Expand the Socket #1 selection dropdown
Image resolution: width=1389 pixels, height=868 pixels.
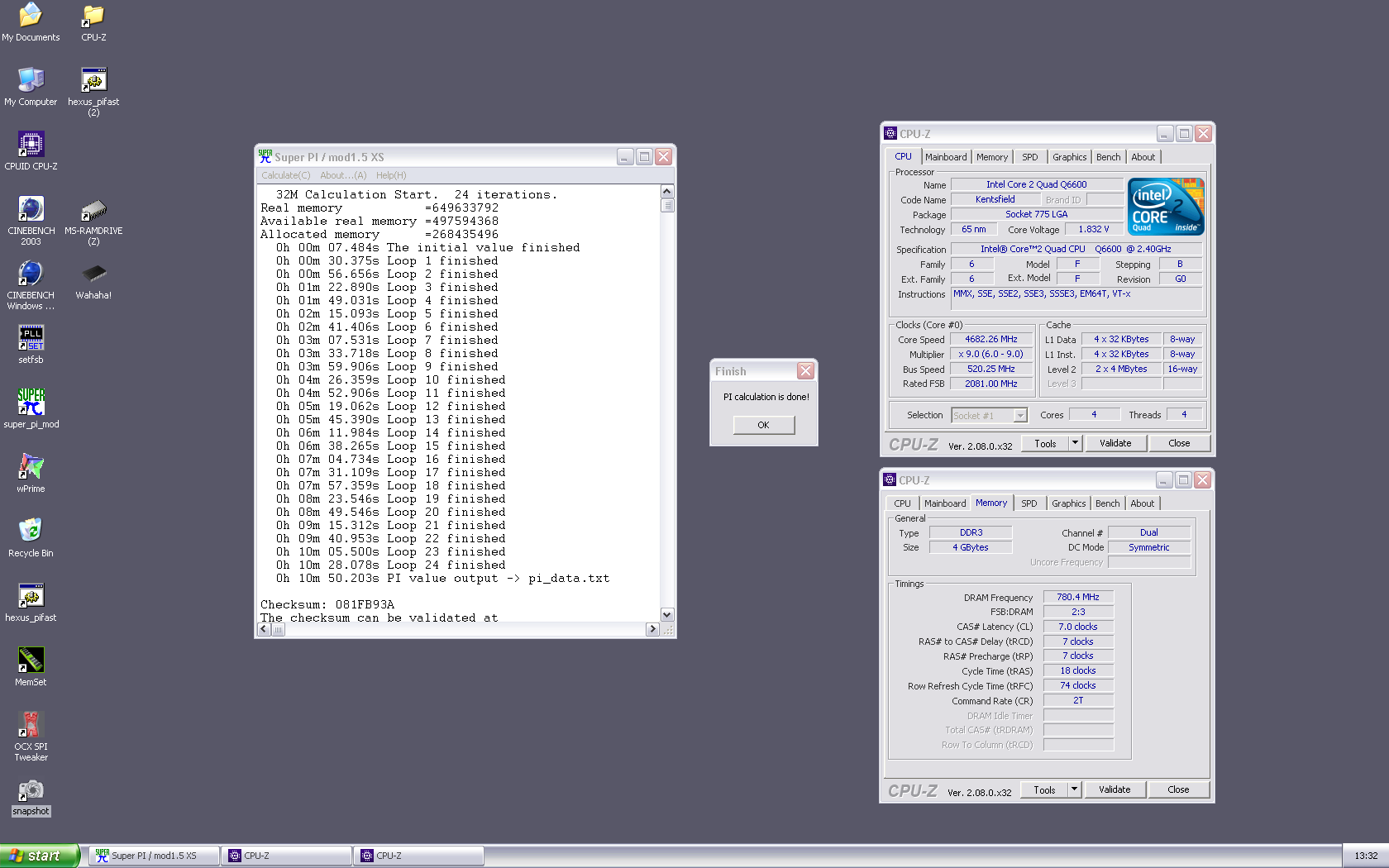click(x=1020, y=416)
